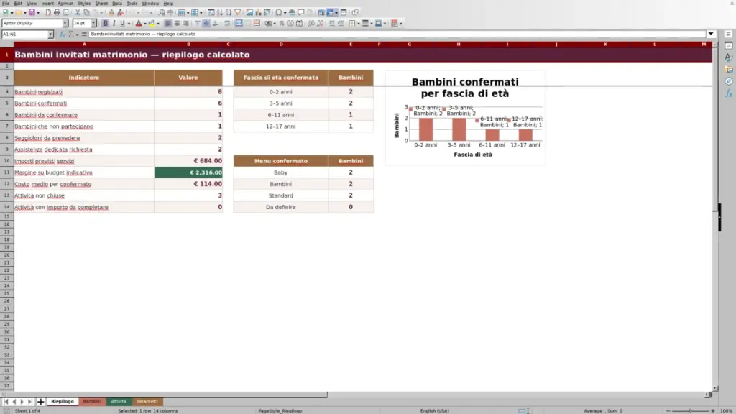This screenshot has height=414, width=736.
Task: Open the sidebar Functions panel icon
Action: [729, 93]
